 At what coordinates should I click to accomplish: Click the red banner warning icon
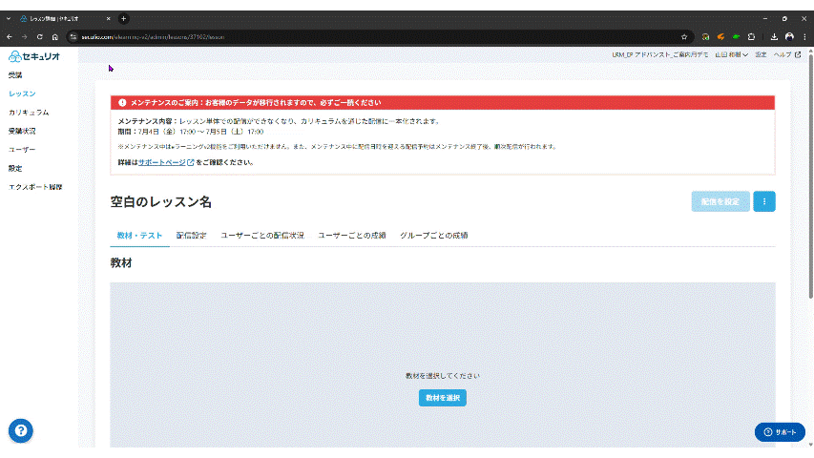pyautogui.click(x=122, y=103)
